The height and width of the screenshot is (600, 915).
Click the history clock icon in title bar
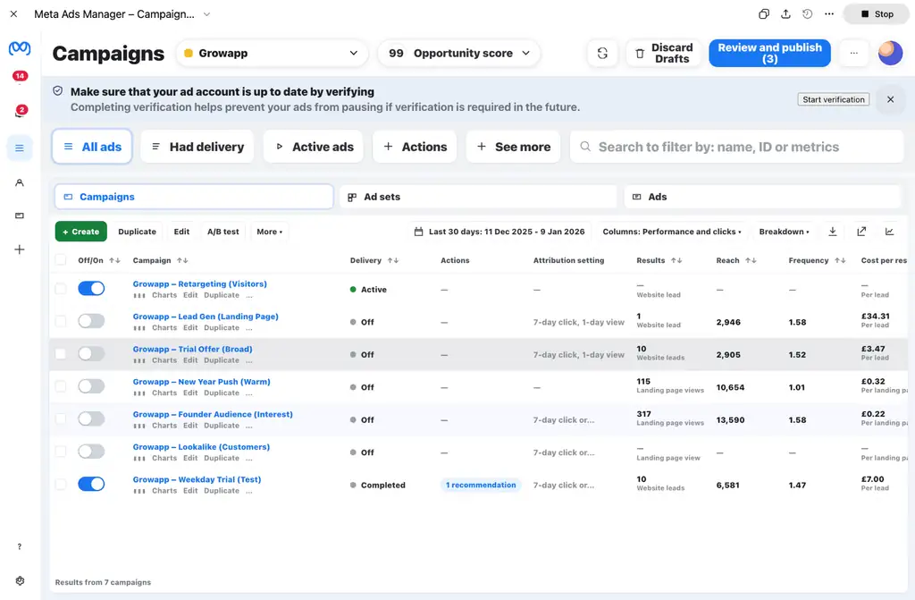pos(807,14)
